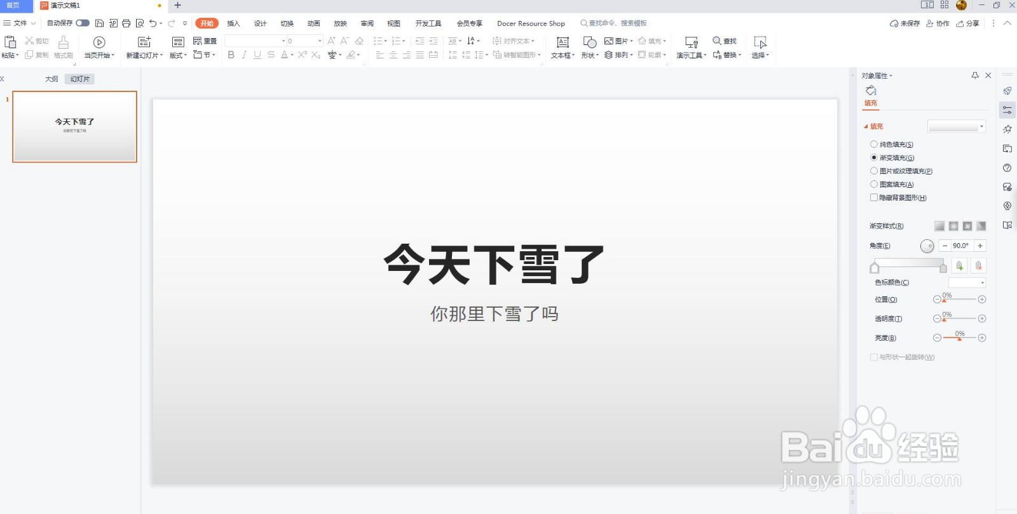Open the Design ribbon tab

click(x=260, y=23)
